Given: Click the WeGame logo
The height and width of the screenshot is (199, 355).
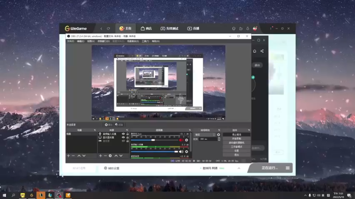Looking at the screenshot, I should pyautogui.click(x=76, y=28).
